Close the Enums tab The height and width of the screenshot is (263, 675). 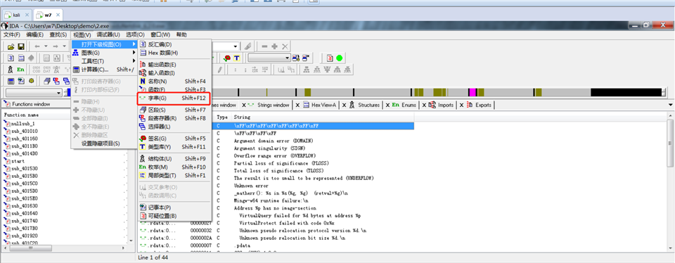tap(387, 105)
